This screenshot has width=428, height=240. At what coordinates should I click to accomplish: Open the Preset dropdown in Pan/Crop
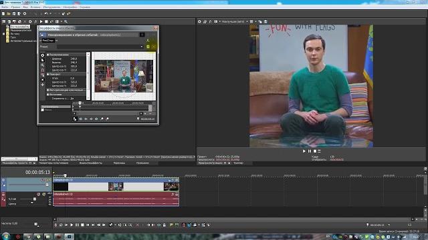[141, 47]
